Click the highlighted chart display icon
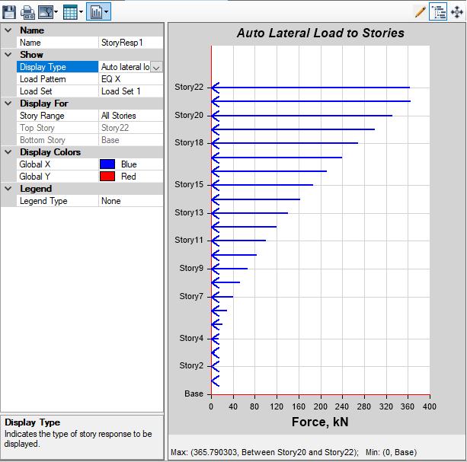The image size is (467, 462). tap(96, 12)
